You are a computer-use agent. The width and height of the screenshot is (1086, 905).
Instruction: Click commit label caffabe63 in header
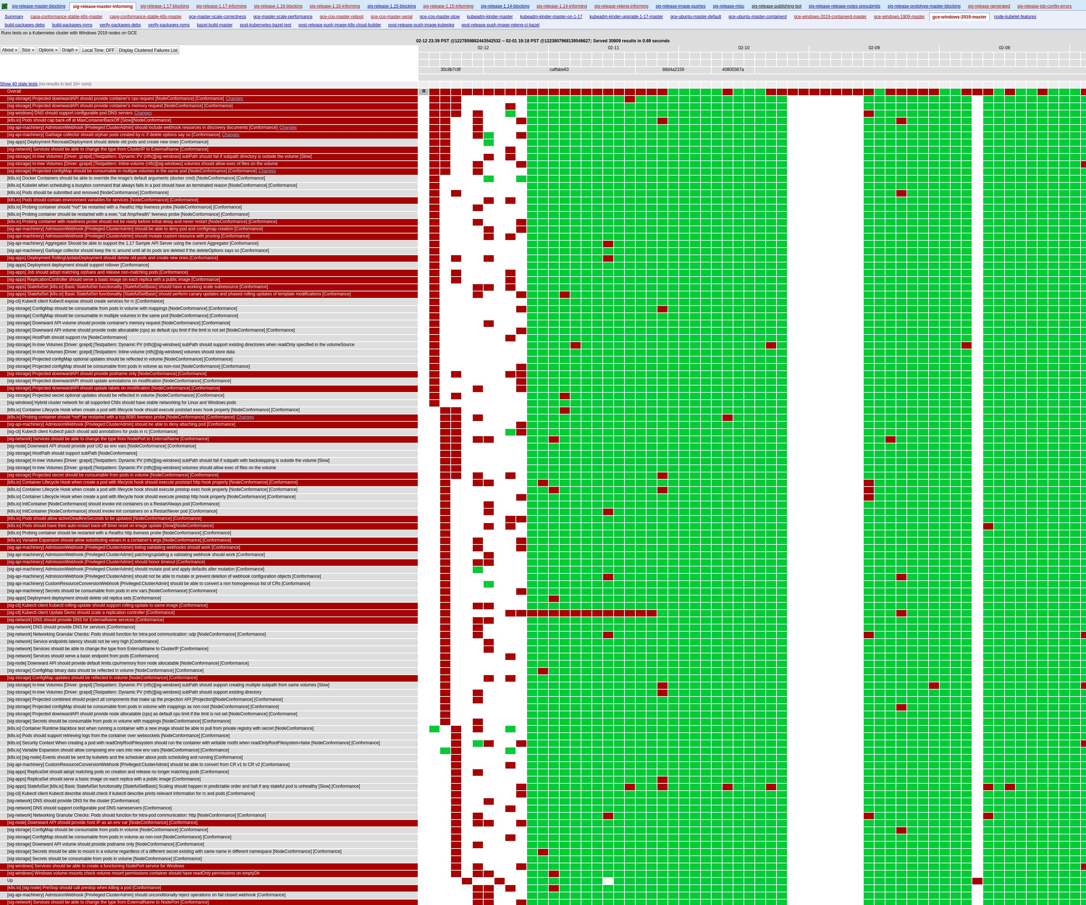(559, 69)
